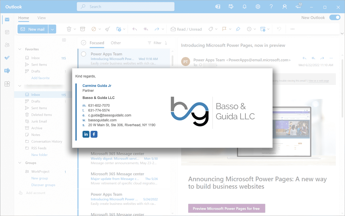This screenshot has width=345, height=216.
Task: Open the Filter menu
Action: tap(155, 43)
